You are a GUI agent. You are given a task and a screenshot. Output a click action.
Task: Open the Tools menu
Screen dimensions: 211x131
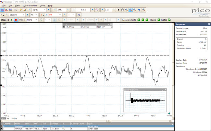pyautogui.click(x=43, y=5)
